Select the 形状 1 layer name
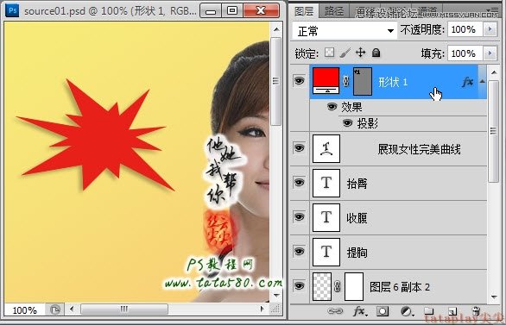This screenshot has width=506, height=325. [x=393, y=82]
